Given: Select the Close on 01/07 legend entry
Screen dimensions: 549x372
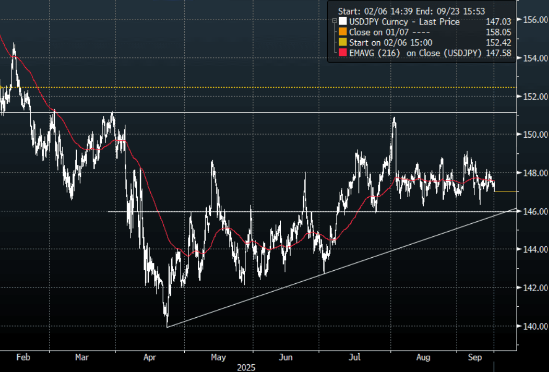Looking at the screenshot, I should pyautogui.click(x=385, y=32).
